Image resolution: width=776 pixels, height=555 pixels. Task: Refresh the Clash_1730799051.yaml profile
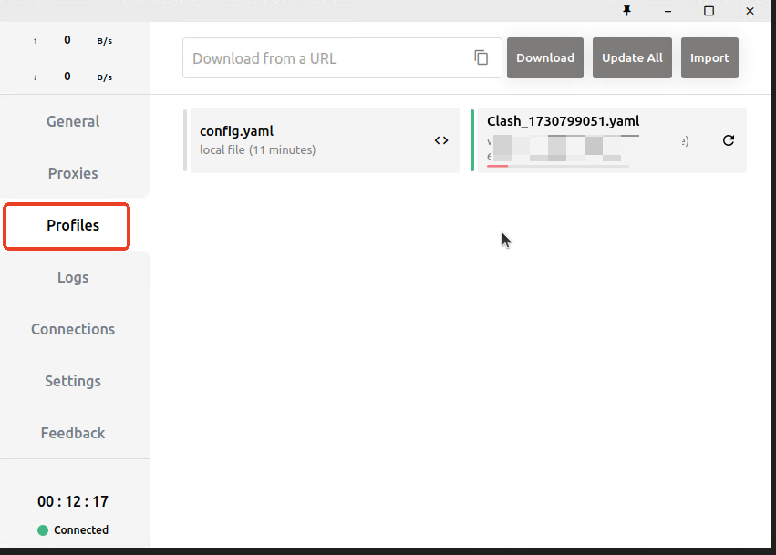[728, 140]
